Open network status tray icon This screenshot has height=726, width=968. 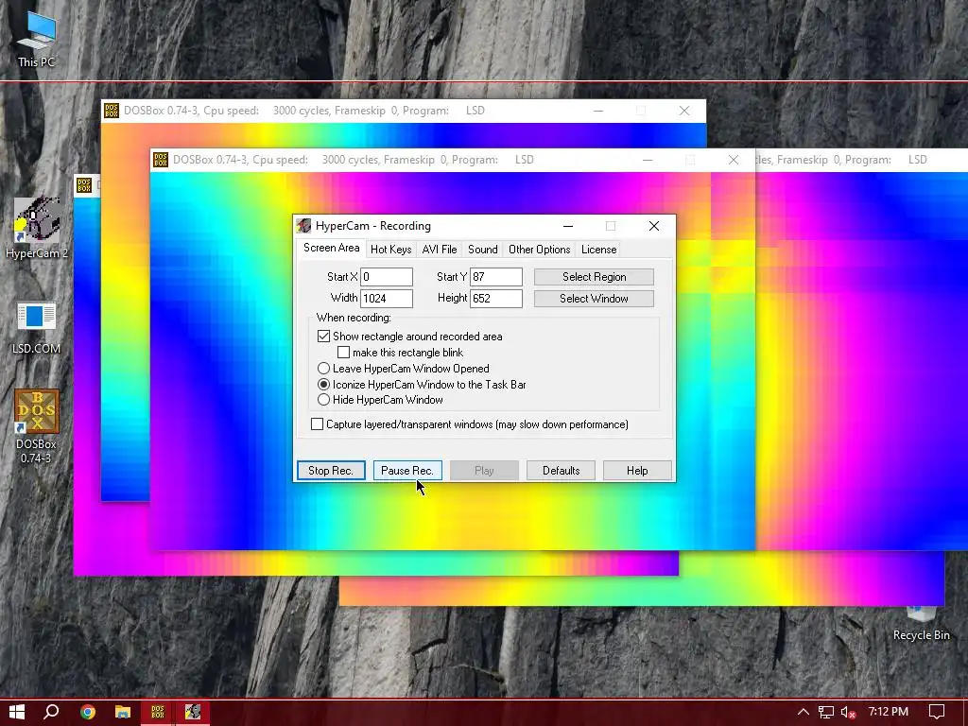pos(825,712)
